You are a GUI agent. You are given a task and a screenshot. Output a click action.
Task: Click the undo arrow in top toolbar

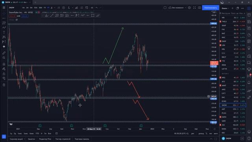coord(97,7)
